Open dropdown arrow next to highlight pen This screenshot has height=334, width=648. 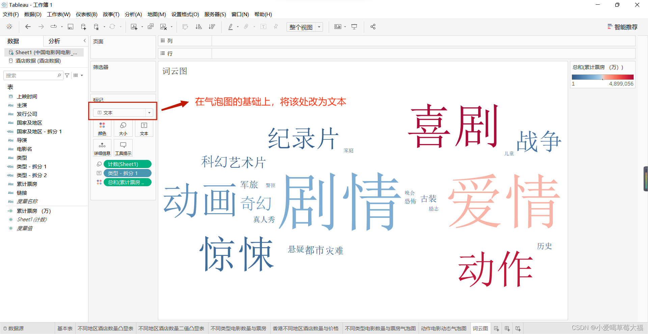pos(238,27)
